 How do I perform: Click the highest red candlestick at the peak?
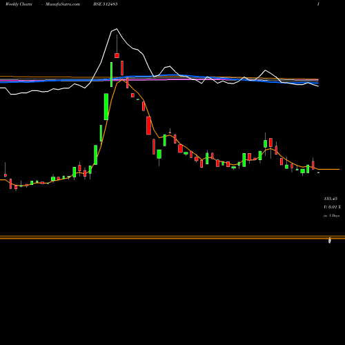coord(117,55)
